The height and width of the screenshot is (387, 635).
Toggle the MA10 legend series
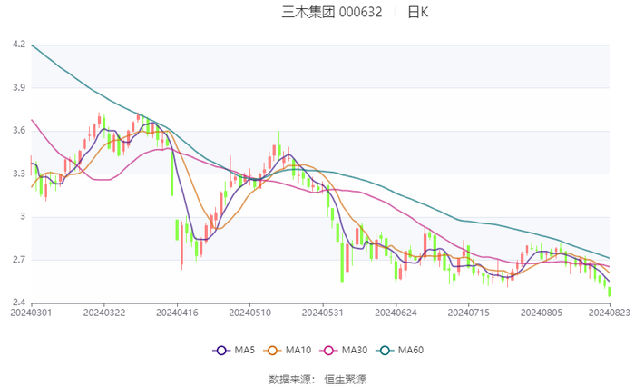[x=288, y=350]
